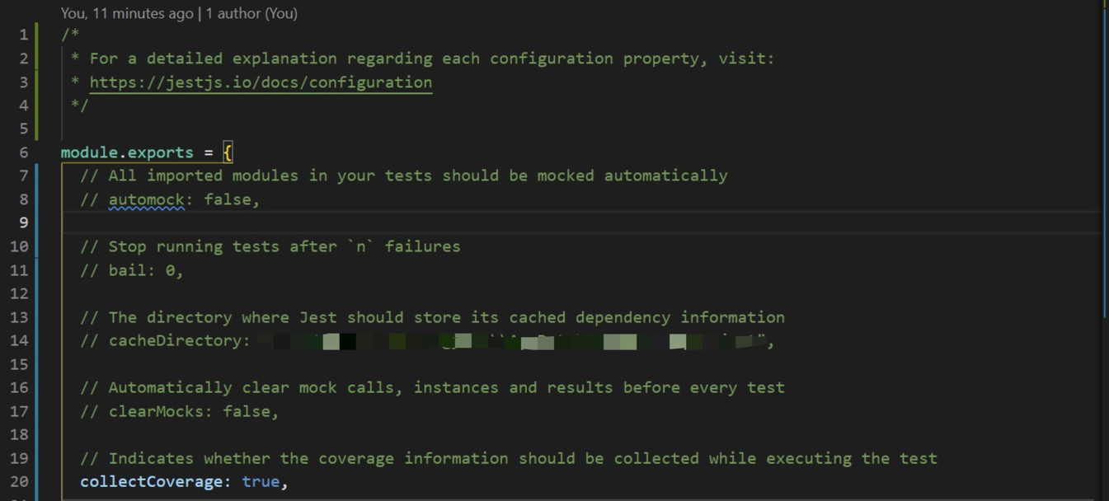Click the comment opener on line 1
Viewport: 1109px width, 501px height.
[x=71, y=35]
